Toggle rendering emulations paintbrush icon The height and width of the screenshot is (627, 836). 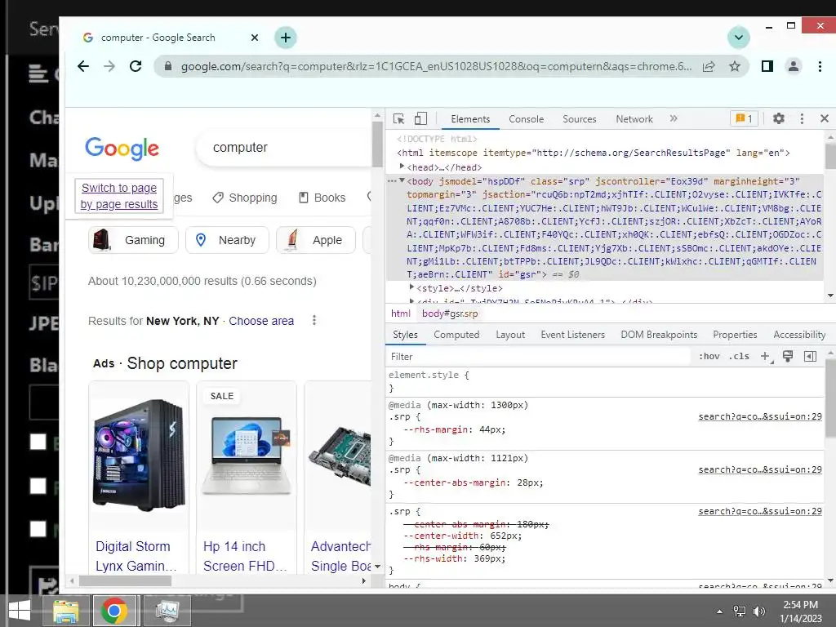(x=788, y=356)
